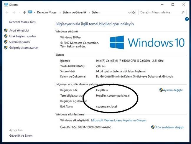This screenshot has height=144, width=191.
Task: Maximize the Sistem window
Action: pos(173,5)
